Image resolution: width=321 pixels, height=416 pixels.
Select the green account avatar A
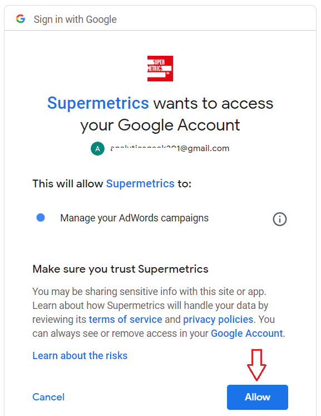pos(98,148)
